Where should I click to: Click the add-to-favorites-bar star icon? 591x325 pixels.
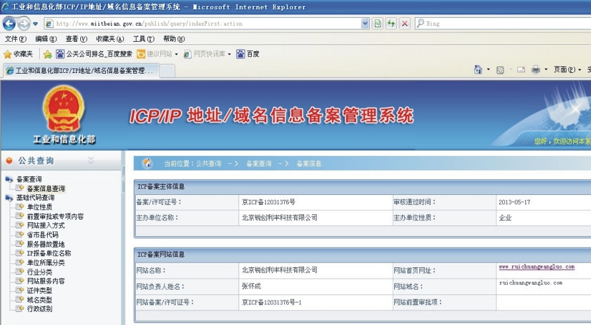pos(48,54)
